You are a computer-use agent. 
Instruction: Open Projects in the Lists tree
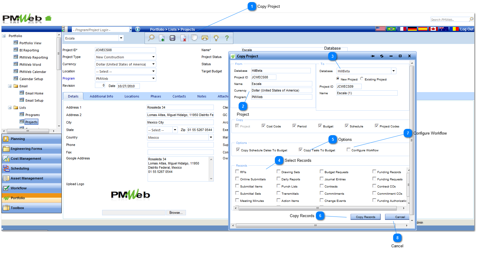31,122
